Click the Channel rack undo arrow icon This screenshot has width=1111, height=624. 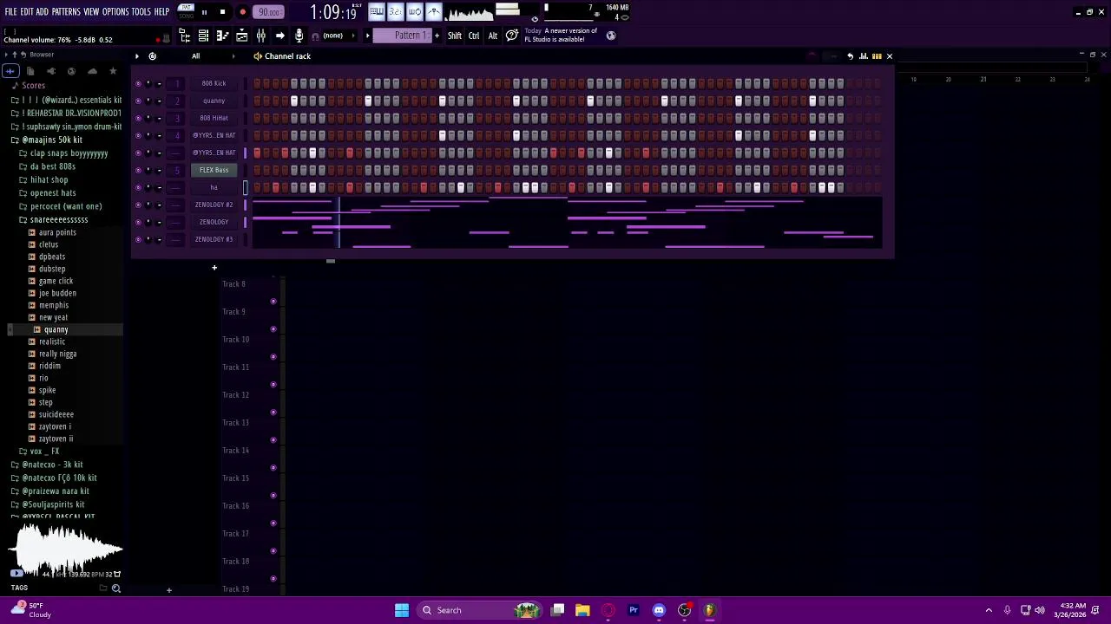click(851, 56)
